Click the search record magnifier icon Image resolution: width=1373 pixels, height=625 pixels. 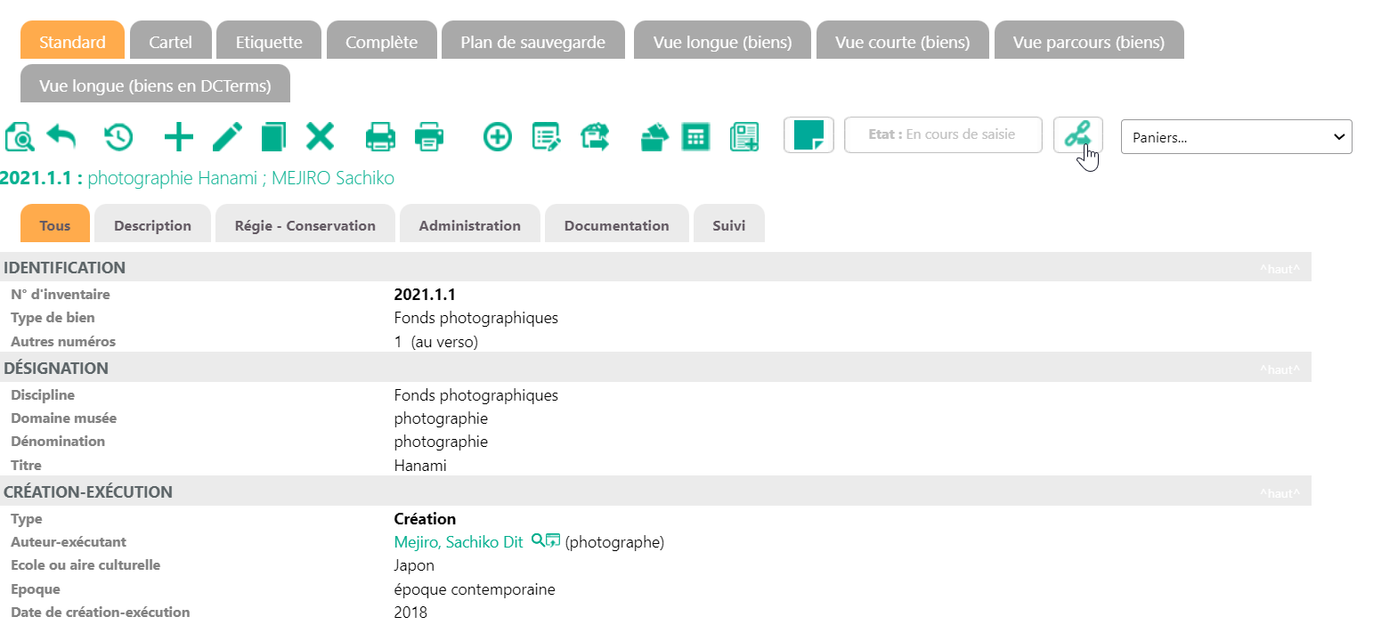pos(20,137)
